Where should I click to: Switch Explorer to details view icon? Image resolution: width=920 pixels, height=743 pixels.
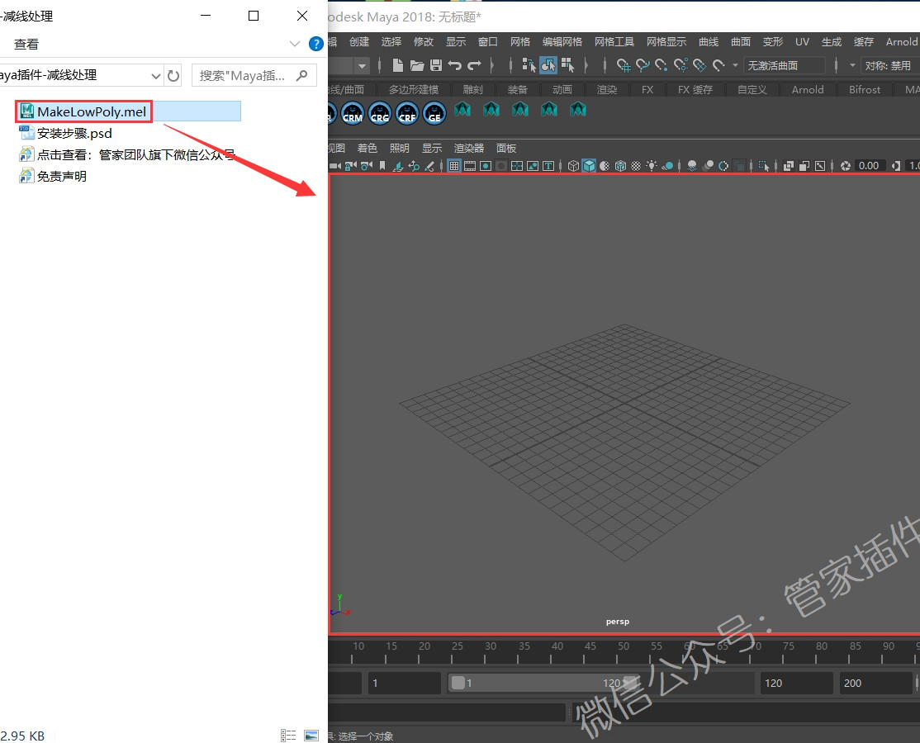288,736
